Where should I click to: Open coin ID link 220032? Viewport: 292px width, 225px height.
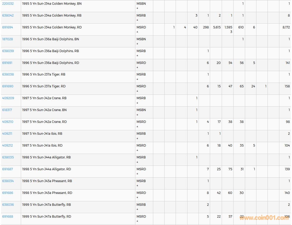pos(8,4)
